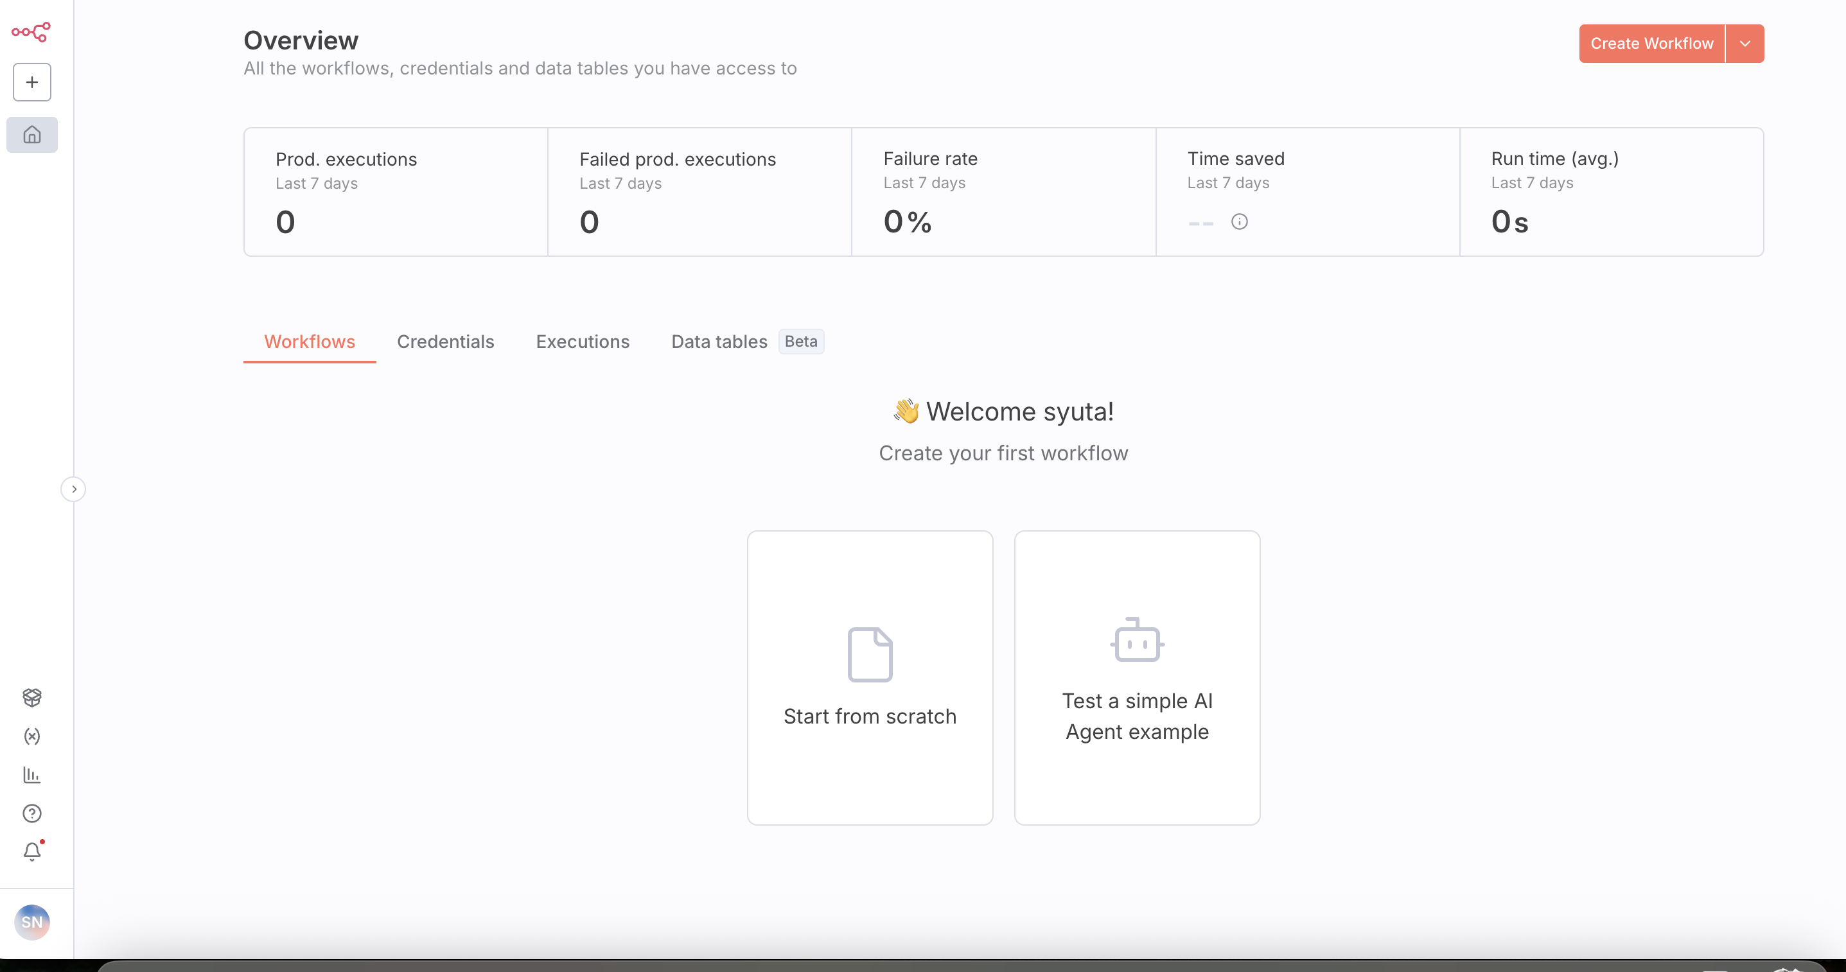Choose Test a simple AI Agent example
The image size is (1846, 972).
click(1136, 677)
